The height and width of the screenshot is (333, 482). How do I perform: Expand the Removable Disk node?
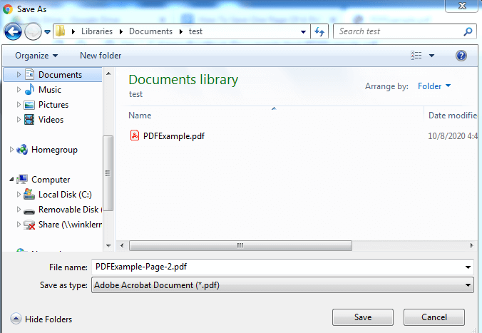pyautogui.click(x=19, y=210)
